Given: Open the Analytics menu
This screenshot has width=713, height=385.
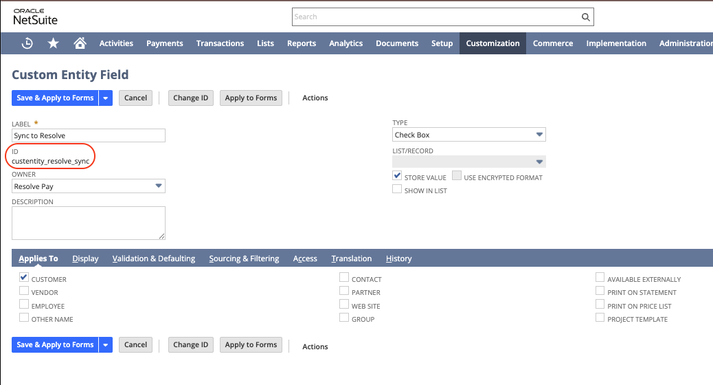Looking at the screenshot, I should [346, 43].
